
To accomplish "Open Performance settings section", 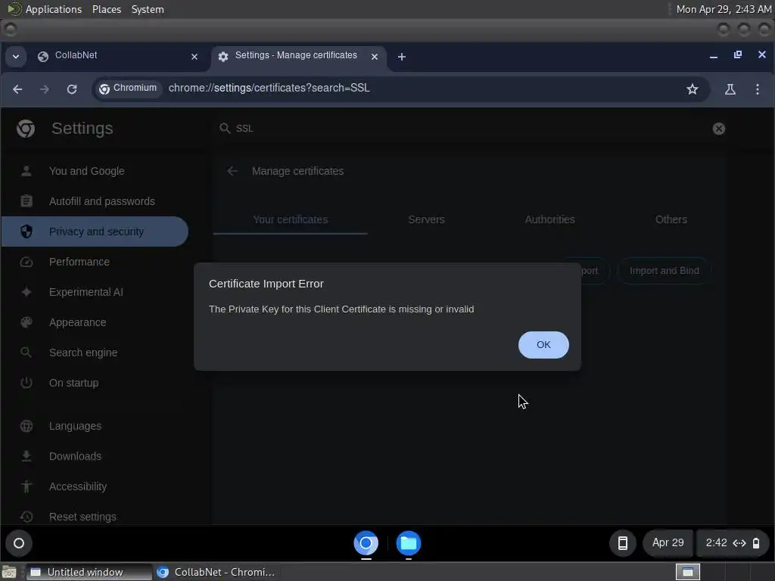I will 95,261.
